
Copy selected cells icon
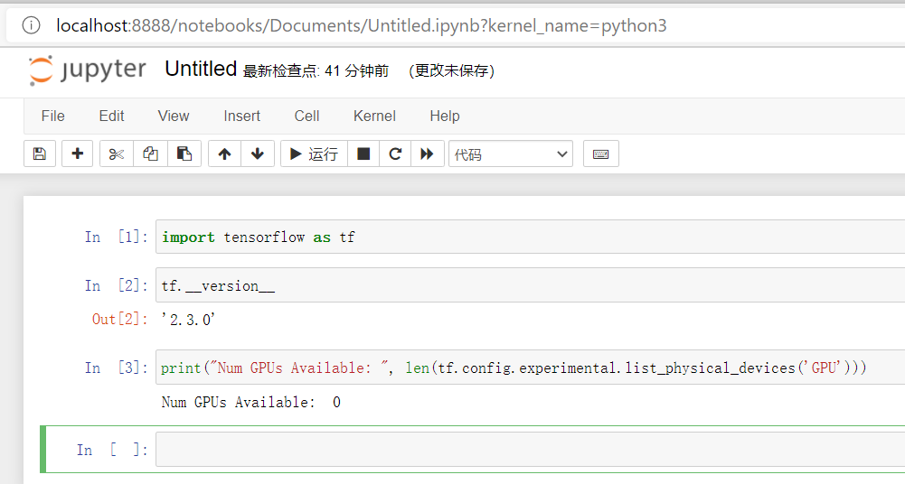[x=151, y=154]
